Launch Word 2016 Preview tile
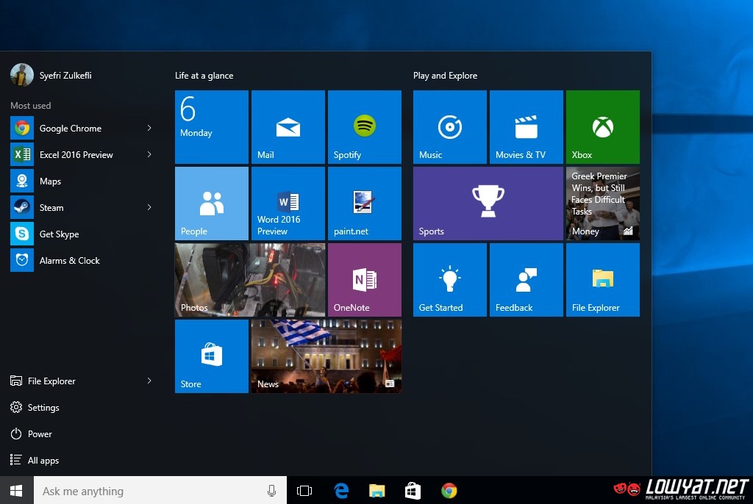Screen dimensions: 753x504 288,204
